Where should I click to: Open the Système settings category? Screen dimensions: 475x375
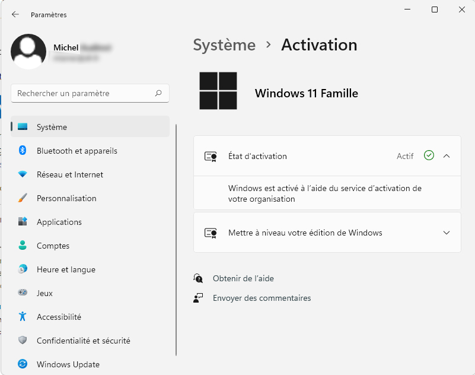coord(90,127)
